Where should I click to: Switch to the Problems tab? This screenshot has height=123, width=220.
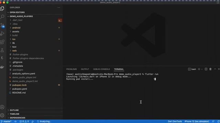pos(71,69)
